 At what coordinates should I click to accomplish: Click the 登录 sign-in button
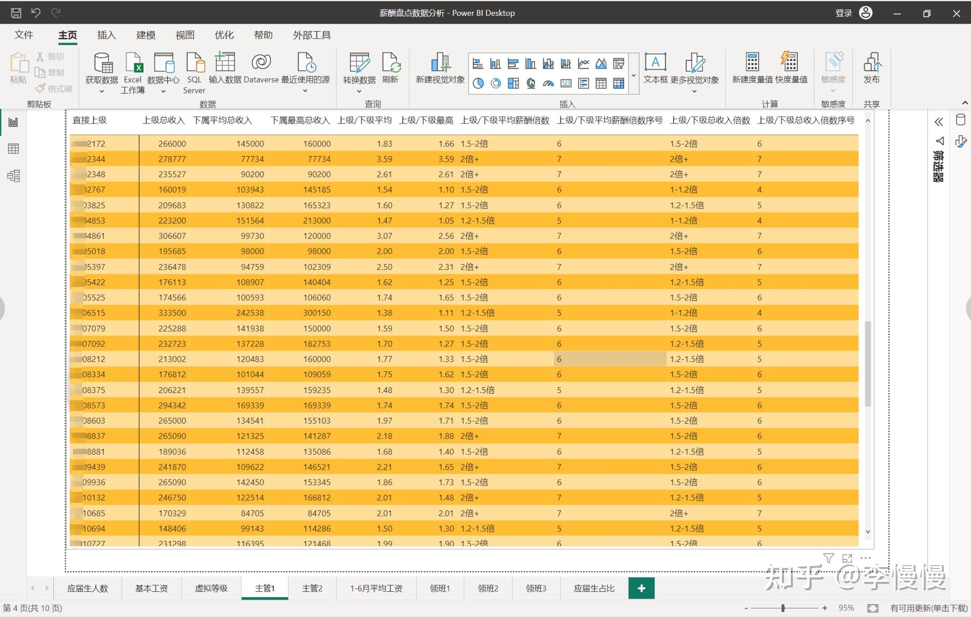[845, 12]
